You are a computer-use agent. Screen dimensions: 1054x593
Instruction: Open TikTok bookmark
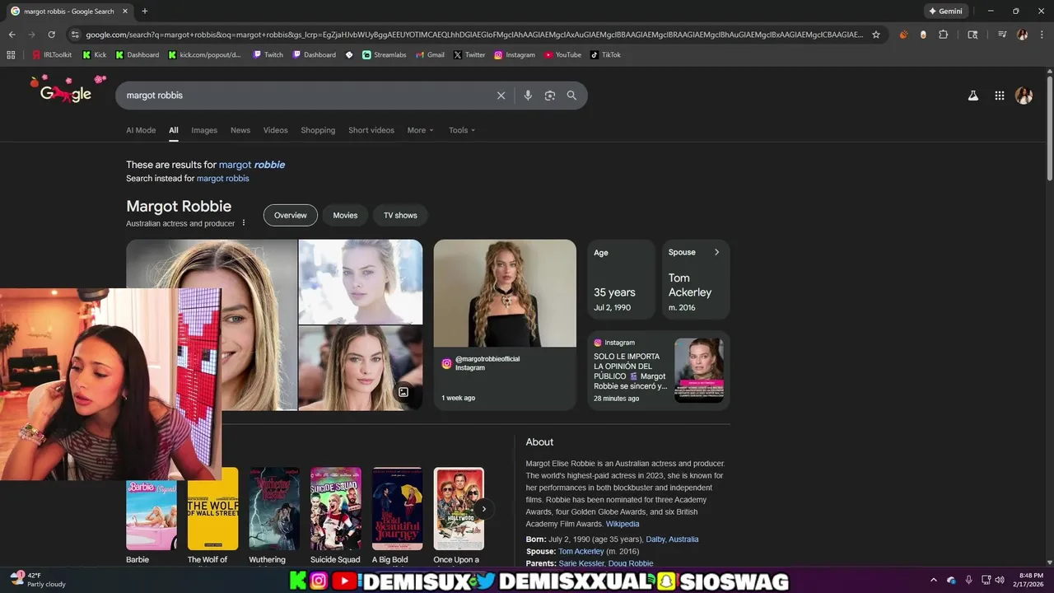[x=605, y=55]
